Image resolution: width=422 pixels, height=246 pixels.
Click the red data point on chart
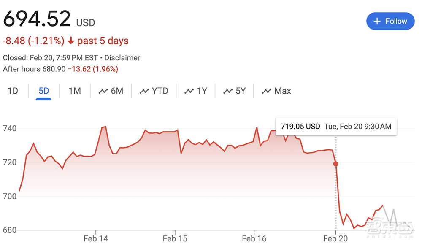[336, 164]
